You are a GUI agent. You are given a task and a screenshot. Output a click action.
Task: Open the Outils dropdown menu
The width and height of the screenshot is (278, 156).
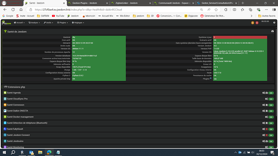point(48,23)
